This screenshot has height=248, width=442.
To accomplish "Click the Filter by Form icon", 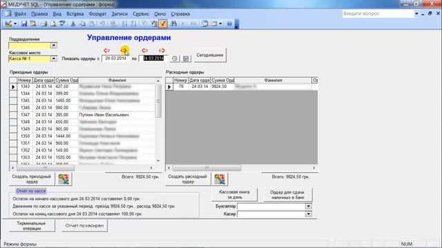I will (x=154, y=24).
